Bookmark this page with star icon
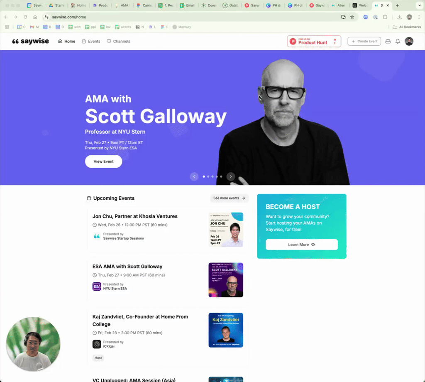425x382 pixels. click(x=352, y=17)
